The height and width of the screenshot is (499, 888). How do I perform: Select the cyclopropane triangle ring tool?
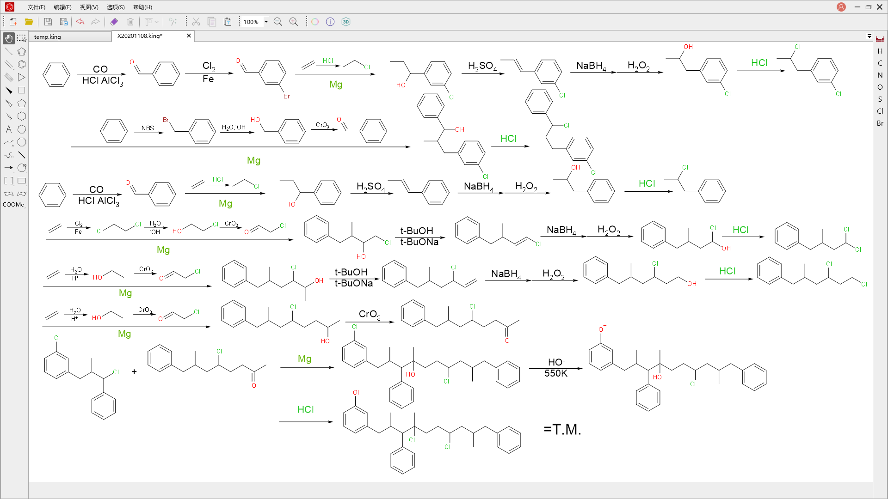(x=22, y=77)
